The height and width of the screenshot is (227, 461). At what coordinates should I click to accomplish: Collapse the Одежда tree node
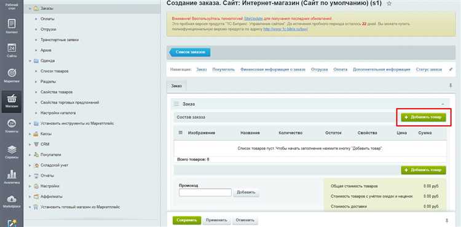click(x=30, y=61)
